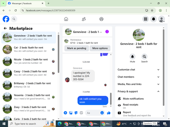Open the notifications bell in top bar

coord(153,19)
